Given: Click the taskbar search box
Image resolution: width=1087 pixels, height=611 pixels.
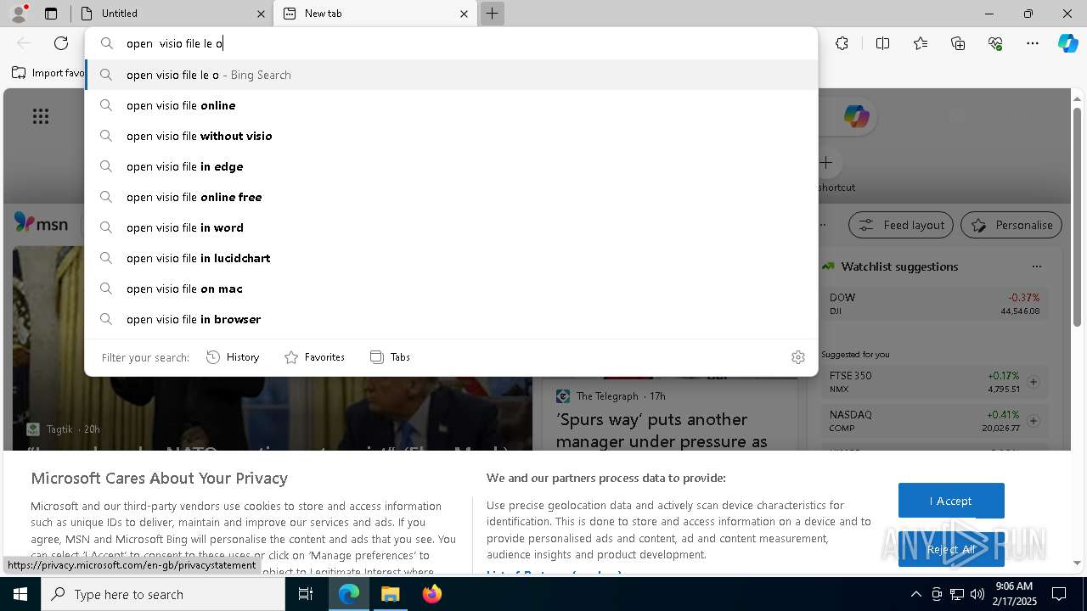Looking at the screenshot, I should coord(163,594).
